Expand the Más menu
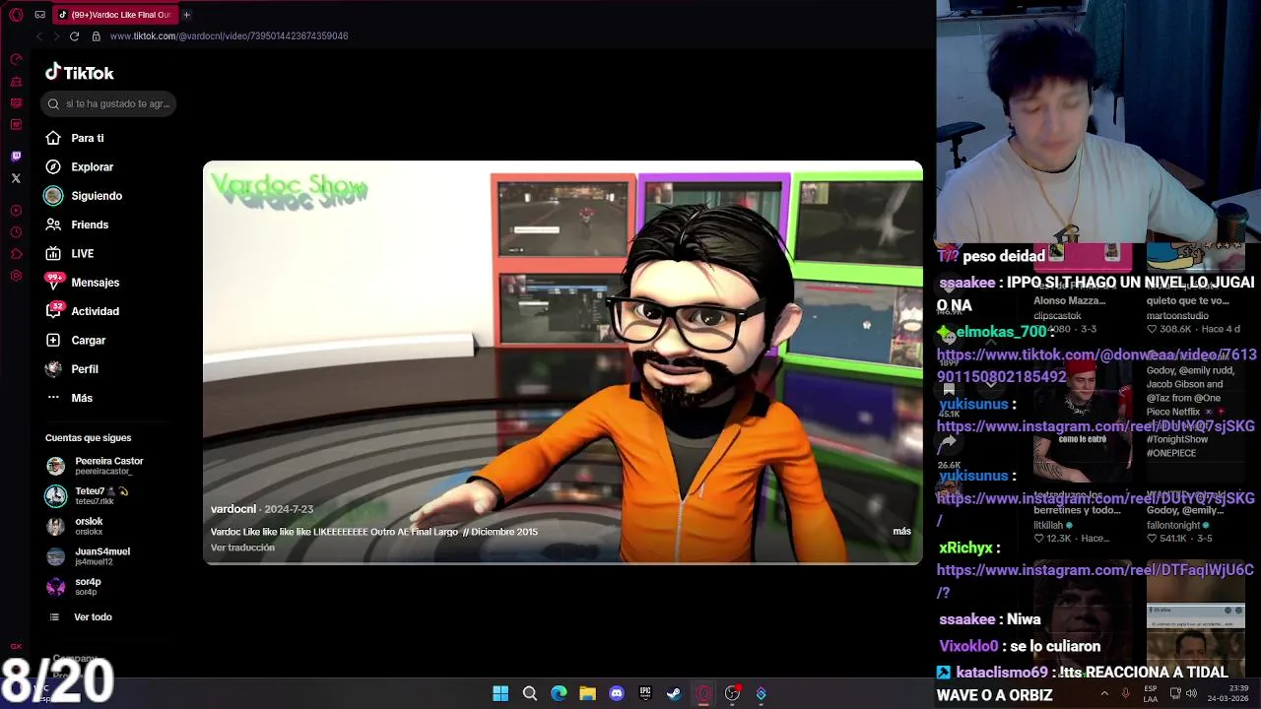The height and width of the screenshot is (709, 1261). click(x=68, y=398)
